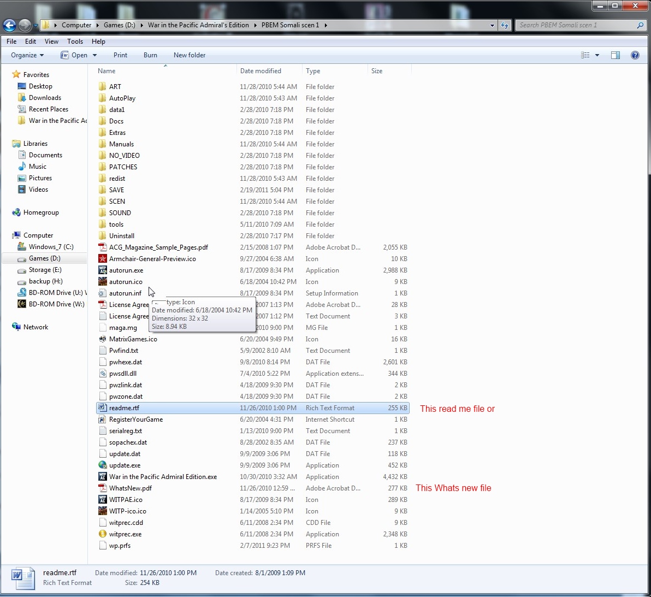
Task: Open view options dropdown arrow
Action: click(597, 55)
